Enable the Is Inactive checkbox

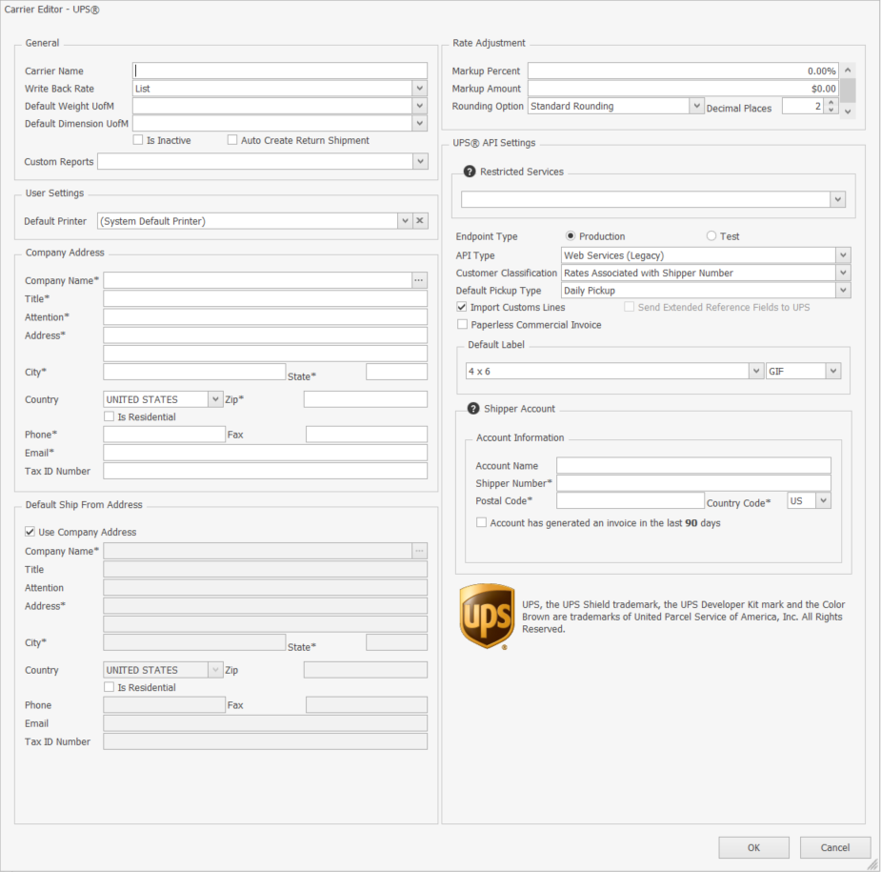138,140
